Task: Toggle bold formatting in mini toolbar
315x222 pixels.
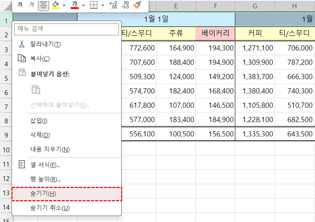Action: tap(20, 5)
